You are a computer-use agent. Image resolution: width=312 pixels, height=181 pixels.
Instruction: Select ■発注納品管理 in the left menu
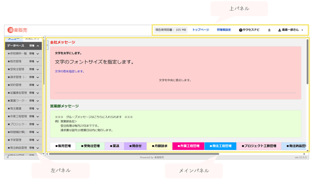[17, 147]
